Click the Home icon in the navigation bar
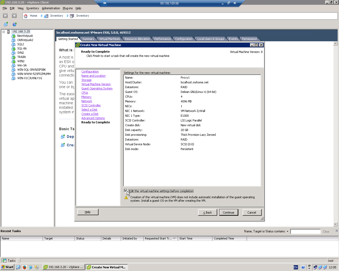 [26, 16]
